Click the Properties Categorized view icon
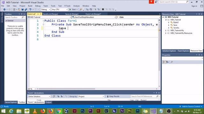Image resolution: width=204 pixels, height=114 pixels. 164,62
